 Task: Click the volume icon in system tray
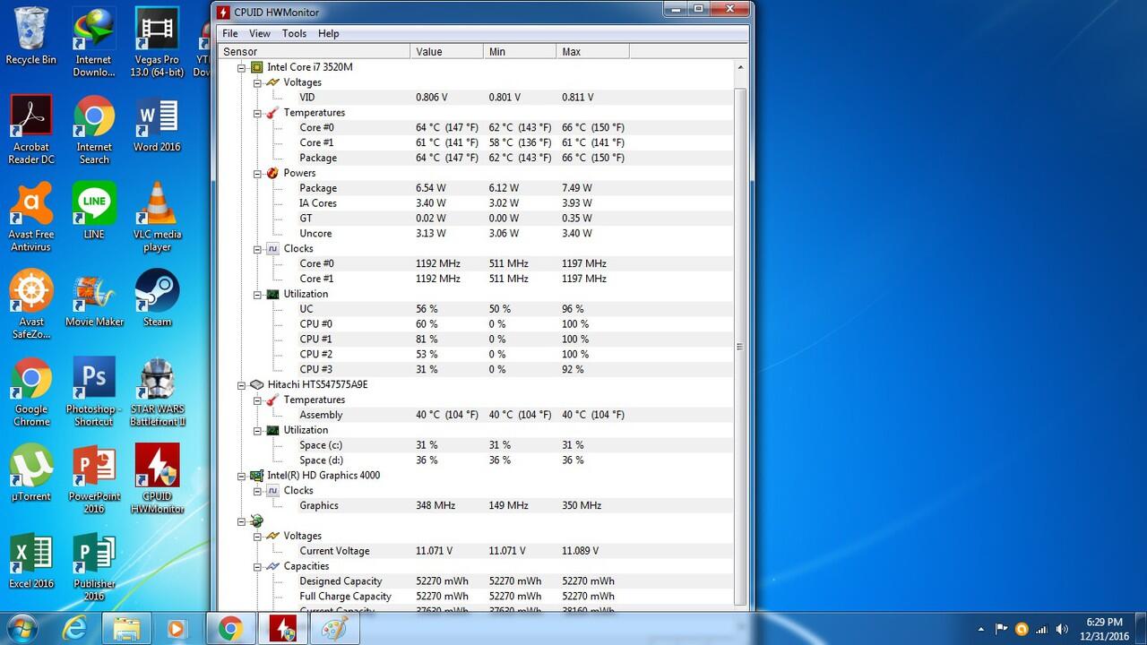coord(1062,629)
